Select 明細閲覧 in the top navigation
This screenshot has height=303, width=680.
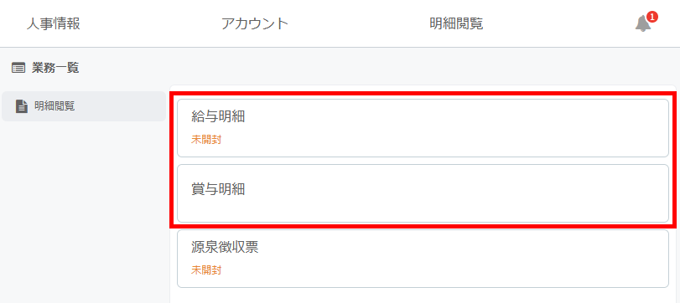click(x=456, y=23)
